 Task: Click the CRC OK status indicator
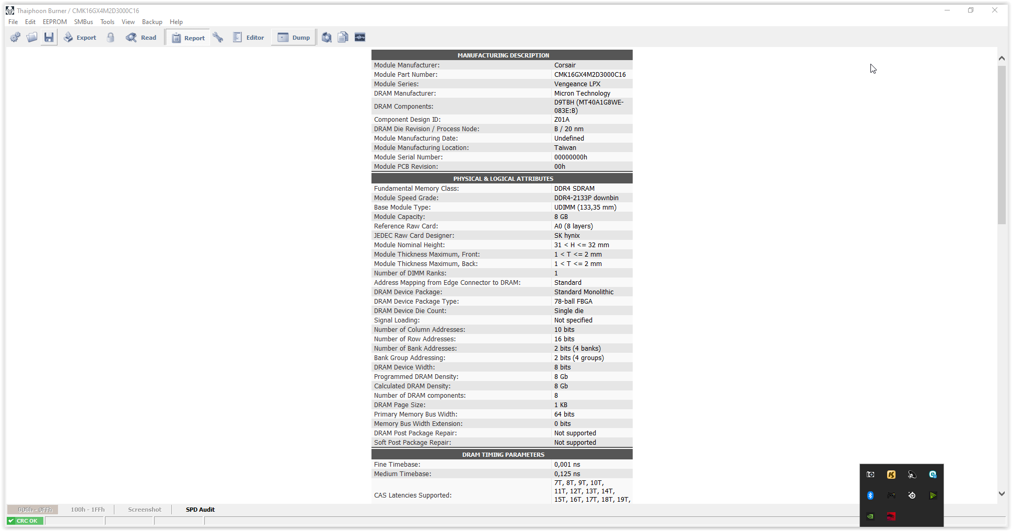(25, 521)
